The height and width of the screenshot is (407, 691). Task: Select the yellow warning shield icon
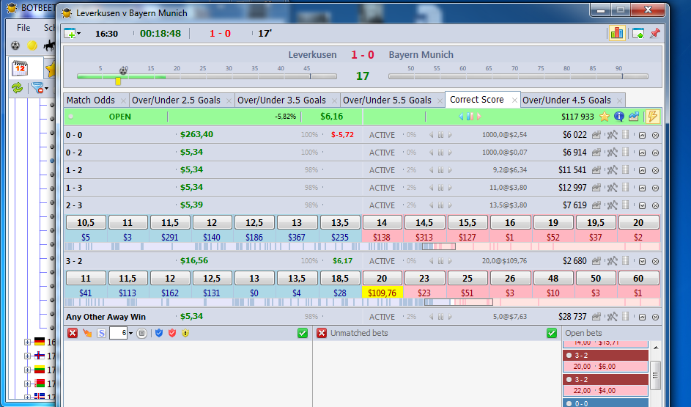click(185, 333)
